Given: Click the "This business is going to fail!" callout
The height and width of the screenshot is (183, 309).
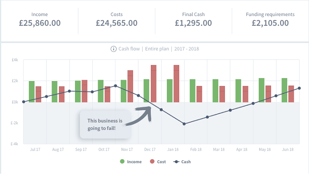Looking at the screenshot, I should pos(105,125).
